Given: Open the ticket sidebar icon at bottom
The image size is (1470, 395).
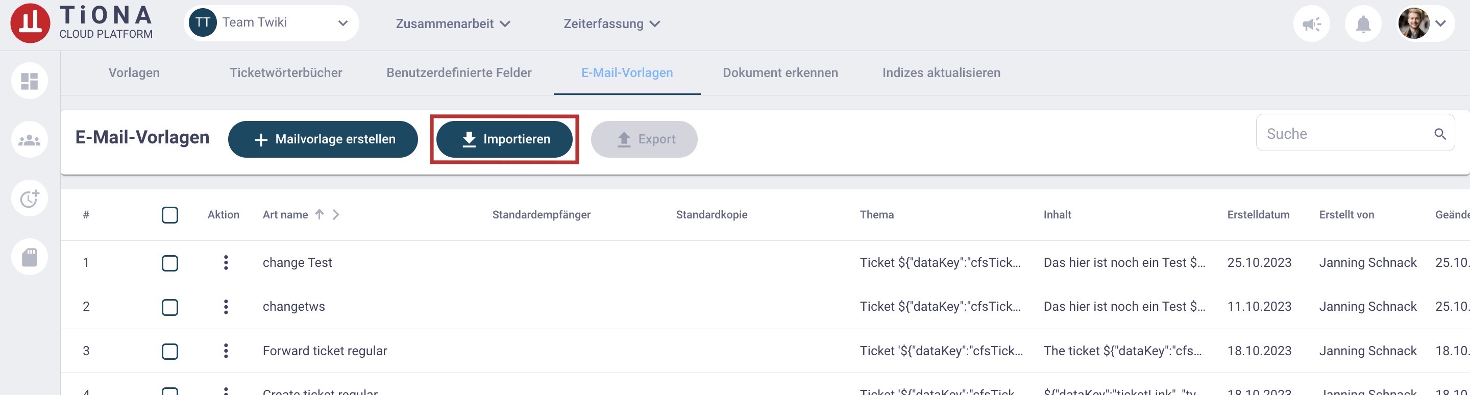Looking at the screenshot, I should click(x=30, y=257).
